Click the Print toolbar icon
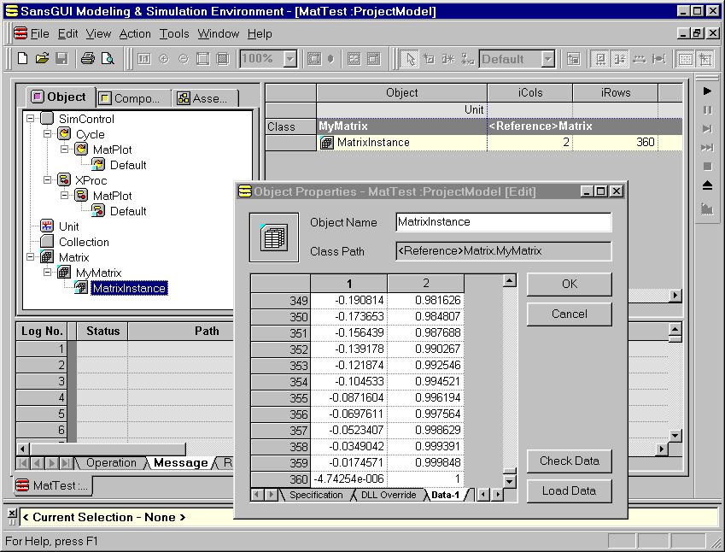725x552 pixels. coord(87,59)
